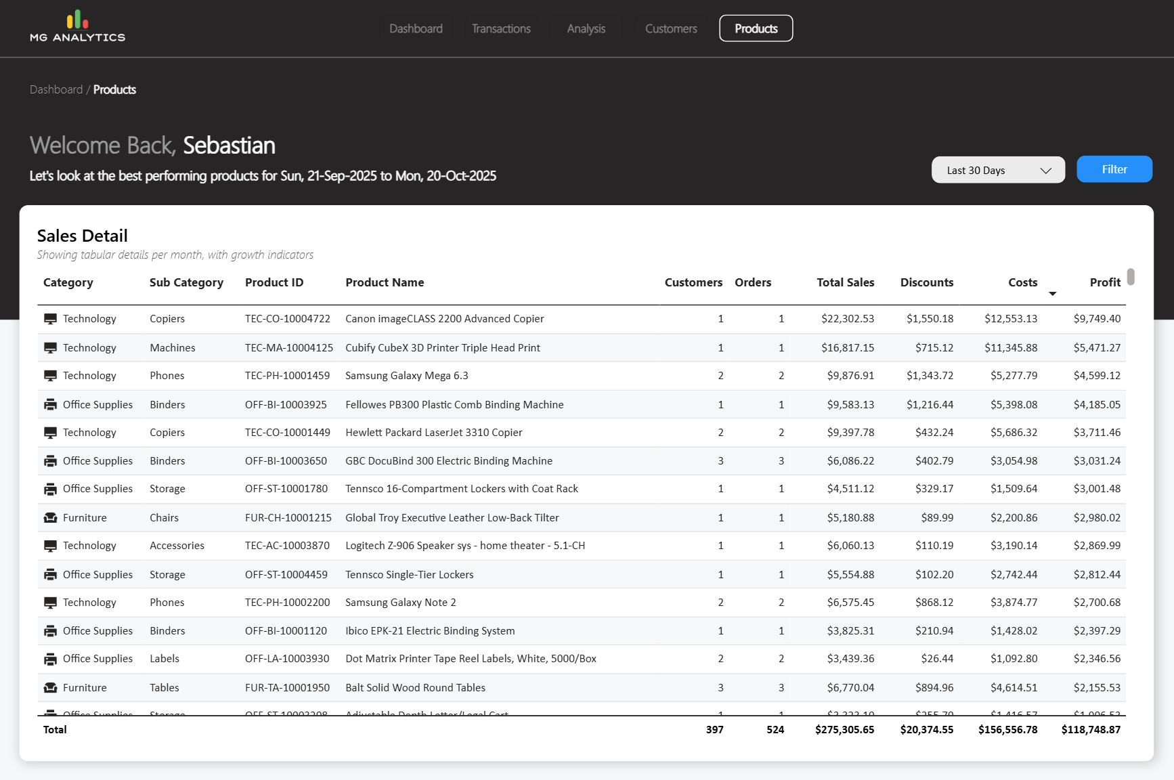Screen dimensions: 1174x780
Task: Follow the Dashboard breadcrumb link
Action: click(56, 89)
